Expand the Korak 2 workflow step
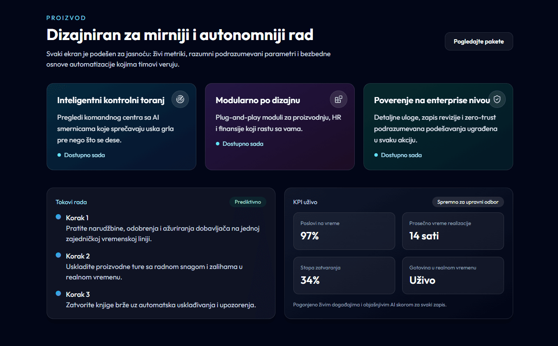This screenshot has height=346, width=558. click(x=78, y=256)
